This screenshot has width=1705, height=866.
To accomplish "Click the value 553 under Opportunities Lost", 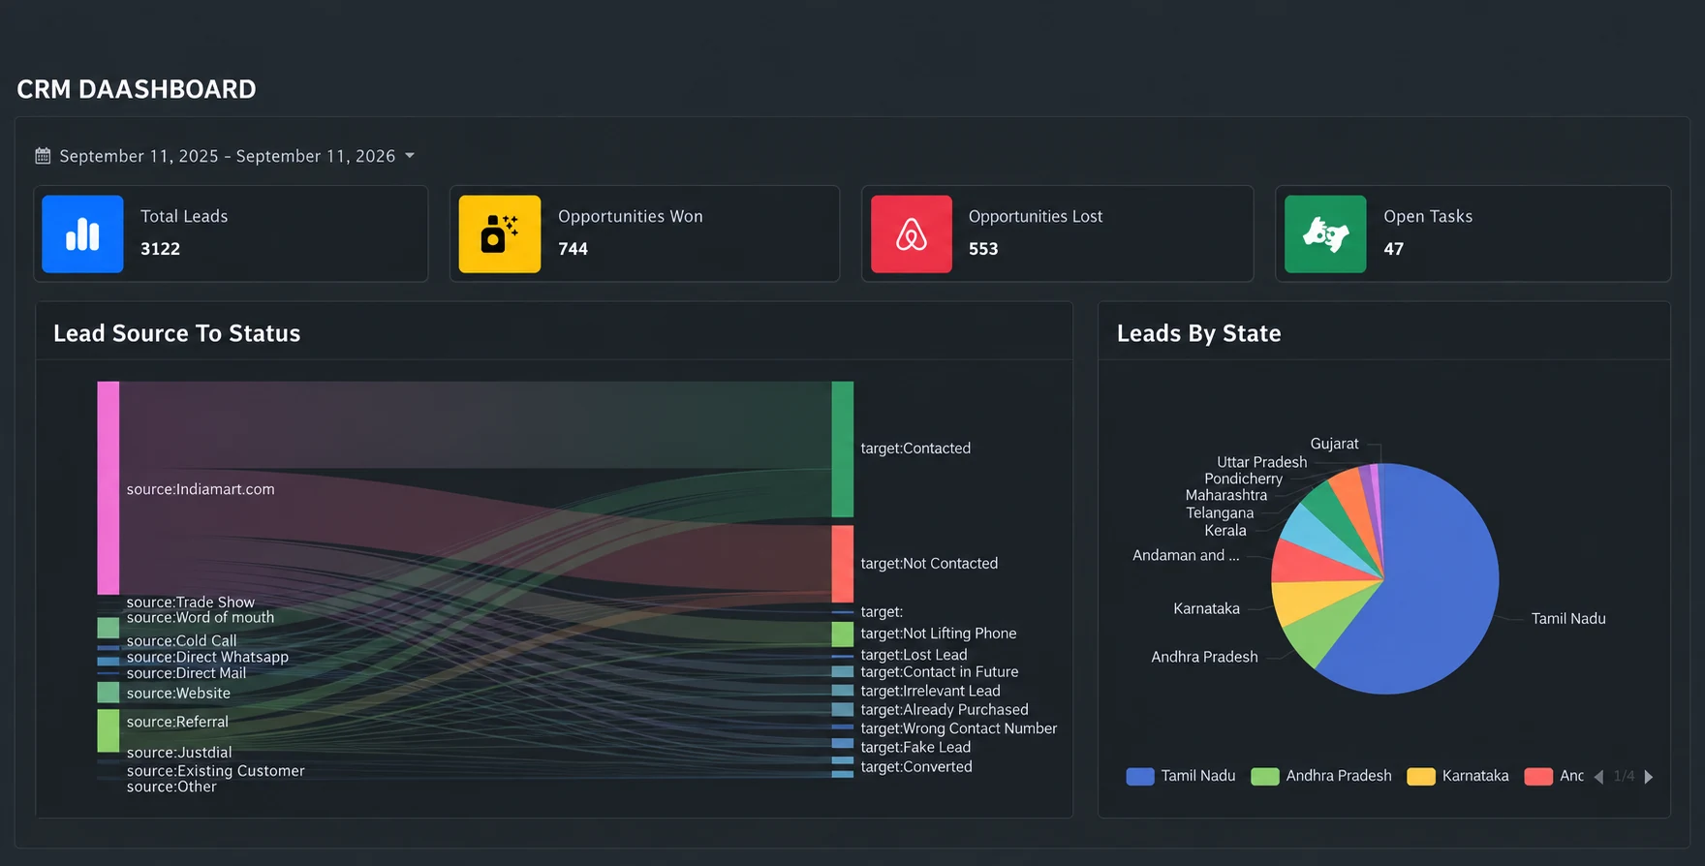I will click(x=983, y=249).
